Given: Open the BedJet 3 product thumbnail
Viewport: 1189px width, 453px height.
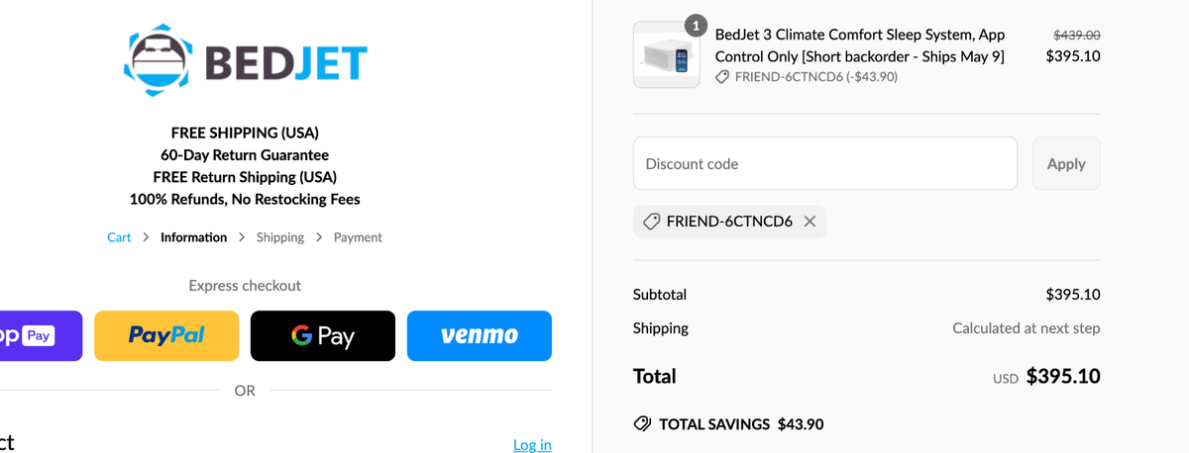Looking at the screenshot, I should click(666, 55).
